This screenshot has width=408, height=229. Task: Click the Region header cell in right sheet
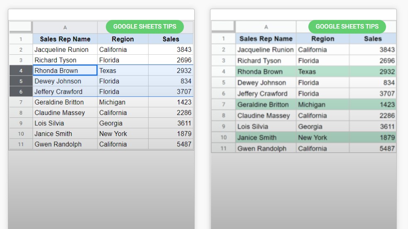click(322, 39)
